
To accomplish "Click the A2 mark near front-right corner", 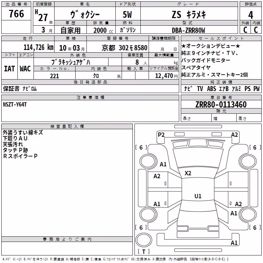I will 234,135.
